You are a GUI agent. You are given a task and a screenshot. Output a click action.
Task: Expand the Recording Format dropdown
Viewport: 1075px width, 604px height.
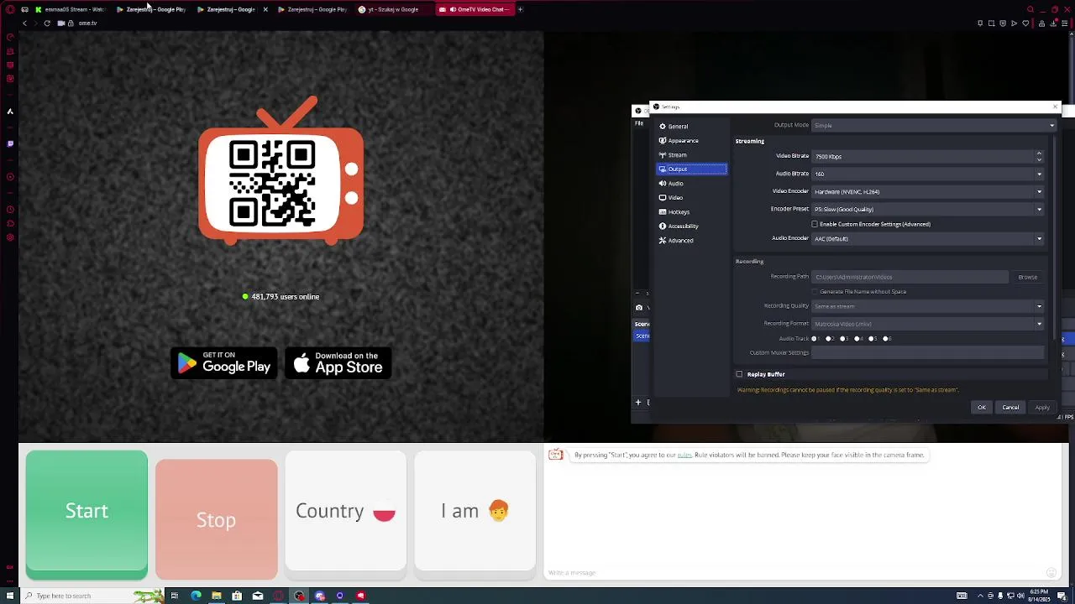click(x=927, y=324)
